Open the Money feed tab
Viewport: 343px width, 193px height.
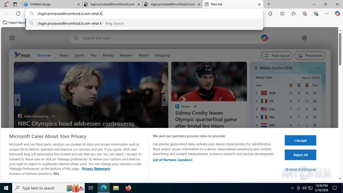tap(108, 55)
